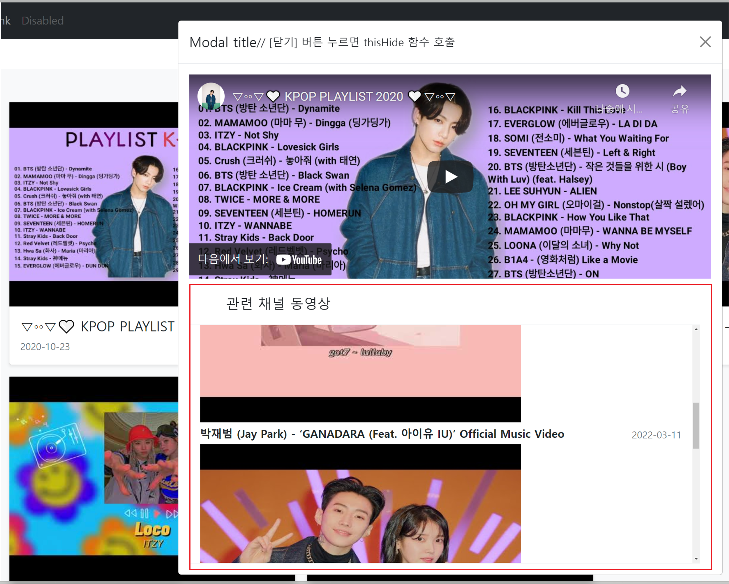Open the channel avatar in video player
Viewport: 729px width, 584px height.
tap(211, 96)
